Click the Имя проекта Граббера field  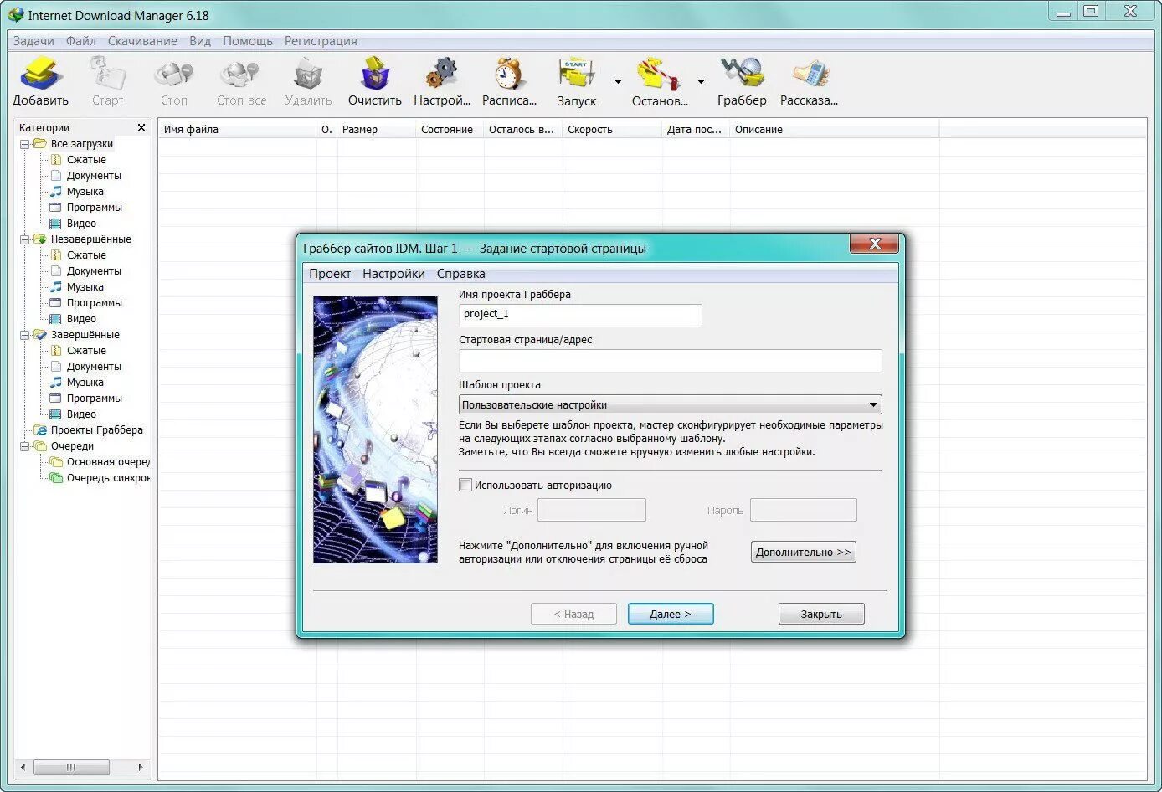click(x=580, y=315)
